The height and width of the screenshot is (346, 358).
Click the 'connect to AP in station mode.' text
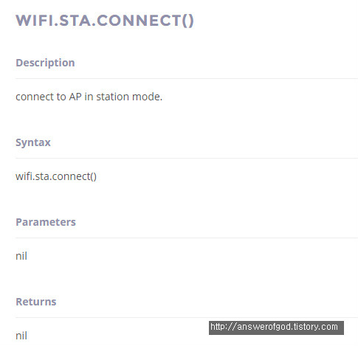tap(89, 97)
